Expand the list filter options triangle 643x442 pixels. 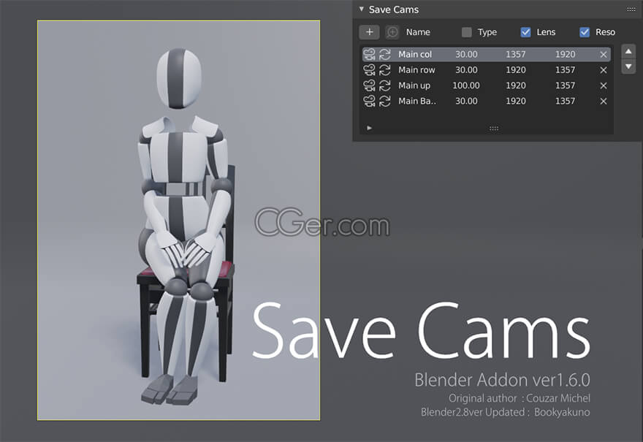[369, 128]
